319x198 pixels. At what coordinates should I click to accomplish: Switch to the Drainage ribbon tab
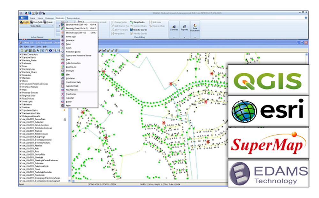click(49, 18)
